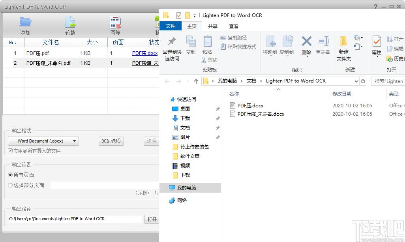This screenshot has height=242, width=405.
Task: Click 复制路径 in the ribbon
Action: click(234, 38)
